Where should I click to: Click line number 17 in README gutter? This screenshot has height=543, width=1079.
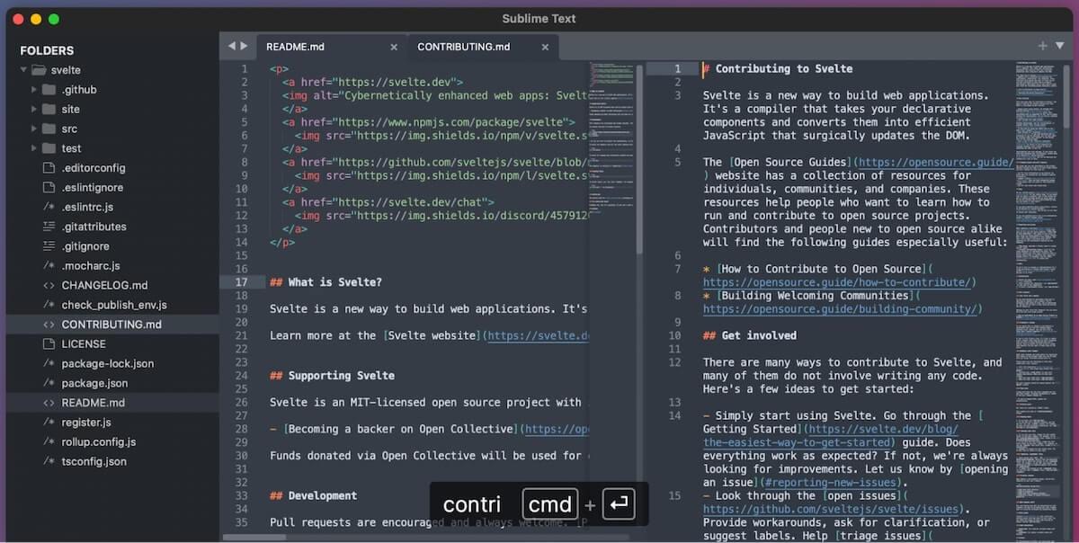(x=241, y=282)
